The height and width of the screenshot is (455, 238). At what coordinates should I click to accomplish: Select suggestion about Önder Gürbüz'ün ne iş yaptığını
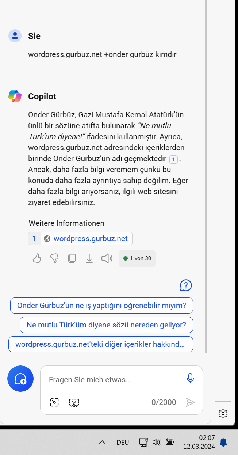[x=101, y=306]
